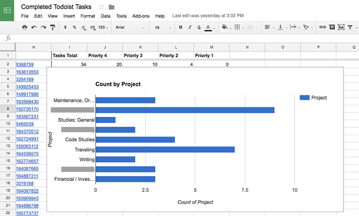
Task: Format cells as currency
Action: coord(65,27)
